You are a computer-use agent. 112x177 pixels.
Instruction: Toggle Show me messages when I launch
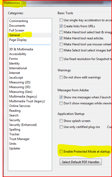pos(61,97)
